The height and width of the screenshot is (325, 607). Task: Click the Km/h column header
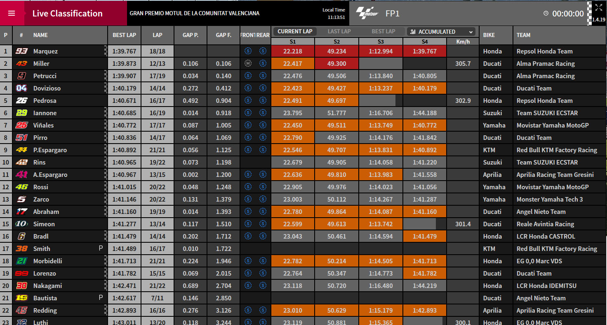pyautogui.click(x=463, y=42)
